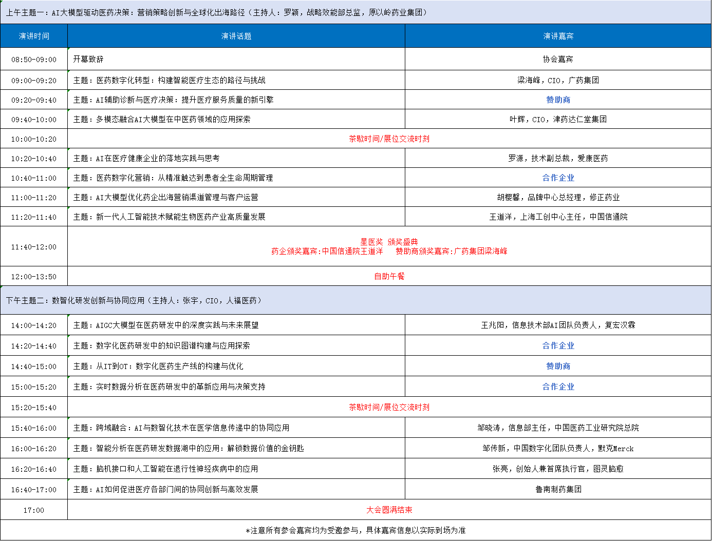Select the 上午主题一 section title row

click(355, 12)
